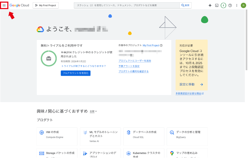Open the three-dot settings menu
Viewport: 248px width, 159px height.
pyautogui.click(x=237, y=5)
